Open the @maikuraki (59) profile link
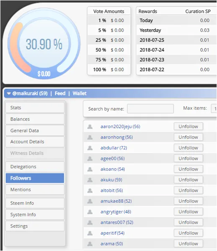The width and height of the screenshot is (217, 251). (30, 93)
